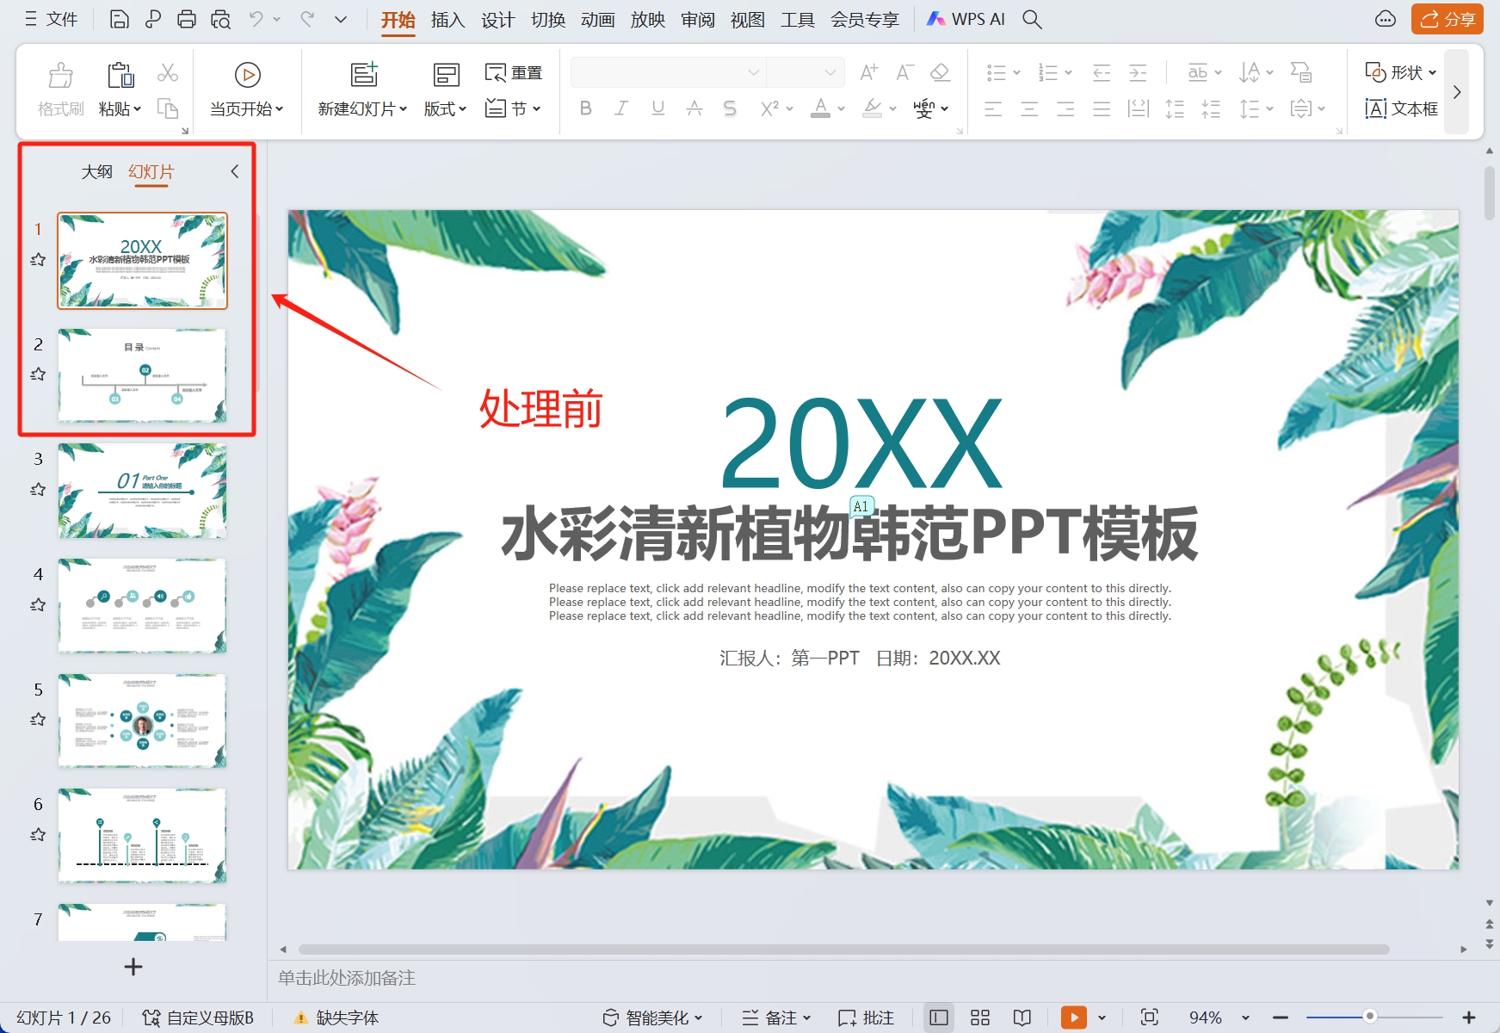Switch to slide sorter grid view
This screenshot has height=1033, width=1500.
[980, 1018]
